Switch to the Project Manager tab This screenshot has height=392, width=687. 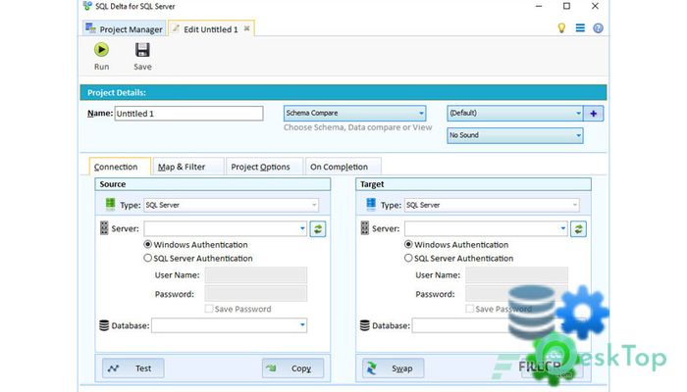pyautogui.click(x=125, y=28)
